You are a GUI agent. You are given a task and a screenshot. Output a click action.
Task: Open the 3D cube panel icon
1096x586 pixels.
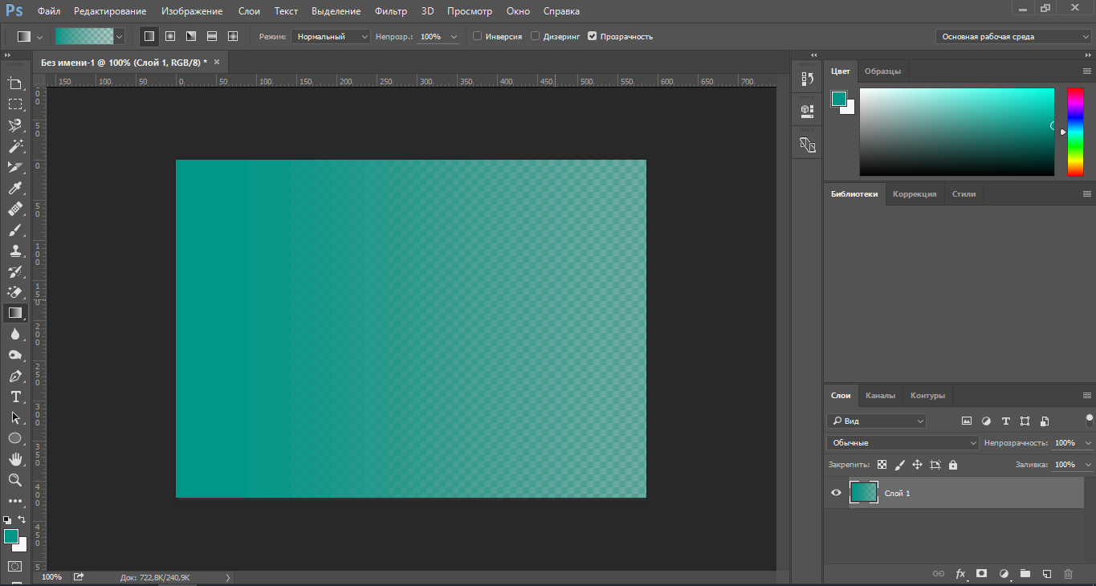click(808, 111)
